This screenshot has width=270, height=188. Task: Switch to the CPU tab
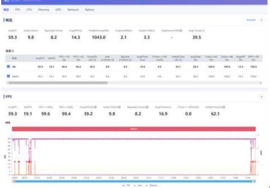[29, 9]
